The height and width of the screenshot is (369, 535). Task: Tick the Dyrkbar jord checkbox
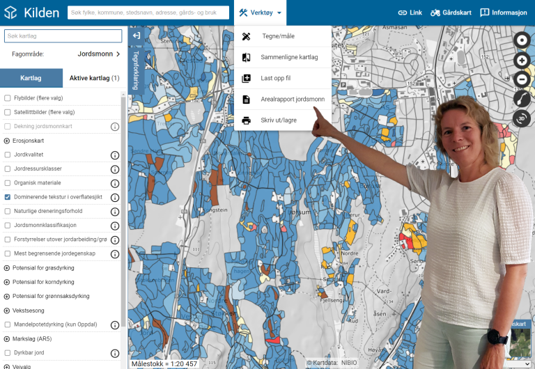pyautogui.click(x=8, y=353)
